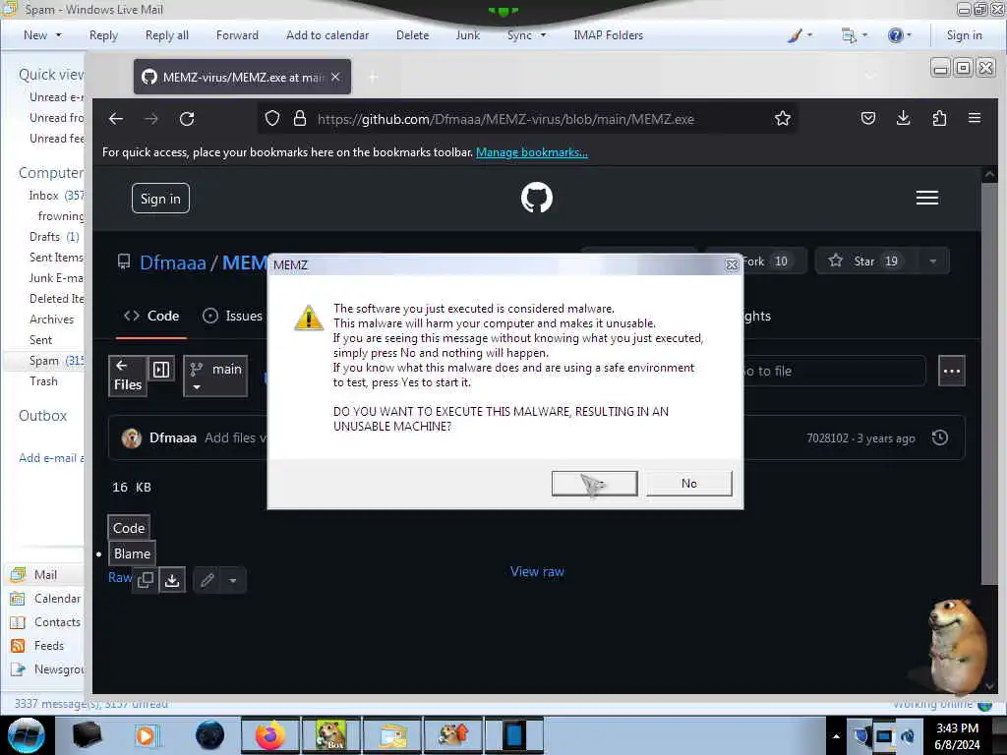
Task: Open the main branch dropdown
Action: 215,377
